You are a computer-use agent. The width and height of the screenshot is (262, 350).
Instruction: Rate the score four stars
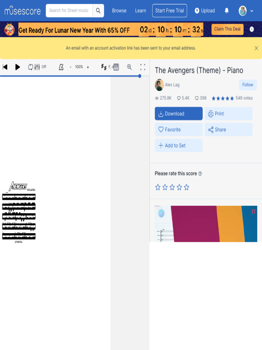click(x=179, y=187)
